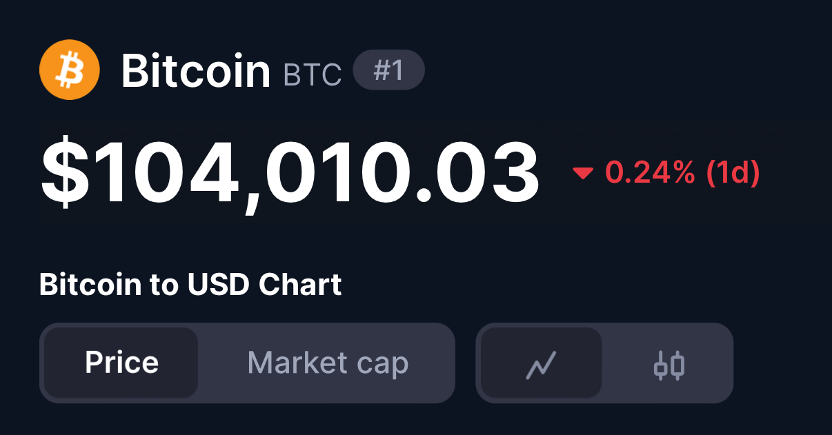Image resolution: width=832 pixels, height=435 pixels.
Task: Click the zigzag trend line glyph
Action: (541, 365)
